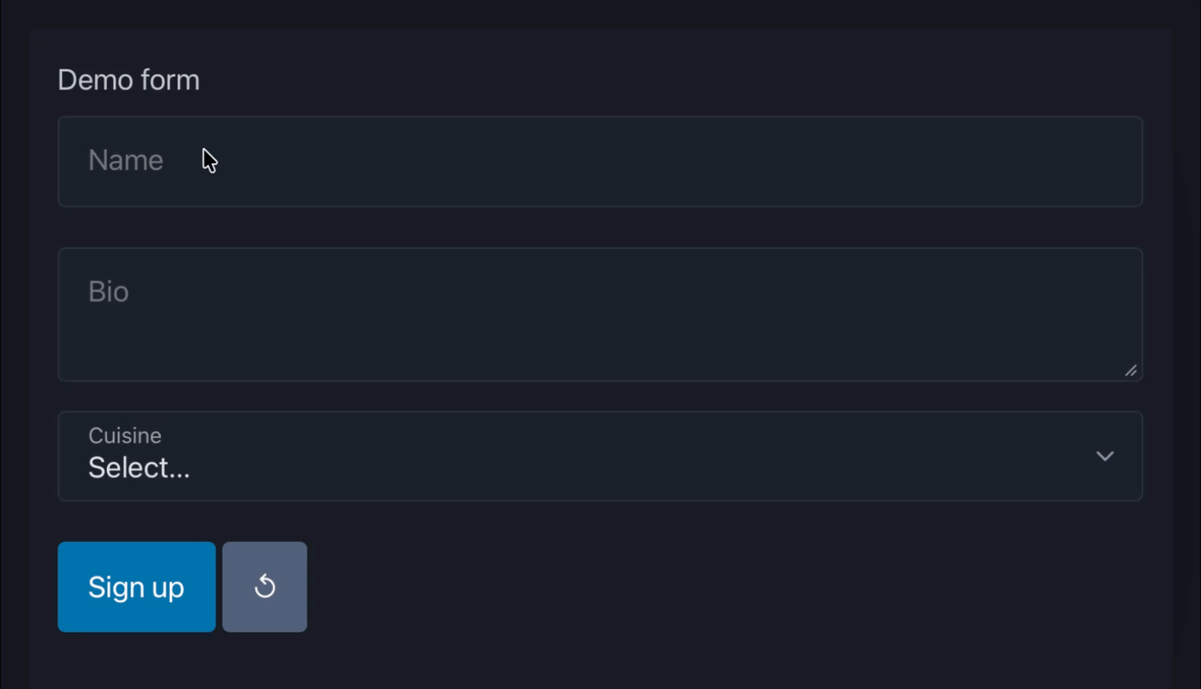
Task: Click the "Select..." value in Cuisine
Action: pyautogui.click(x=139, y=468)
